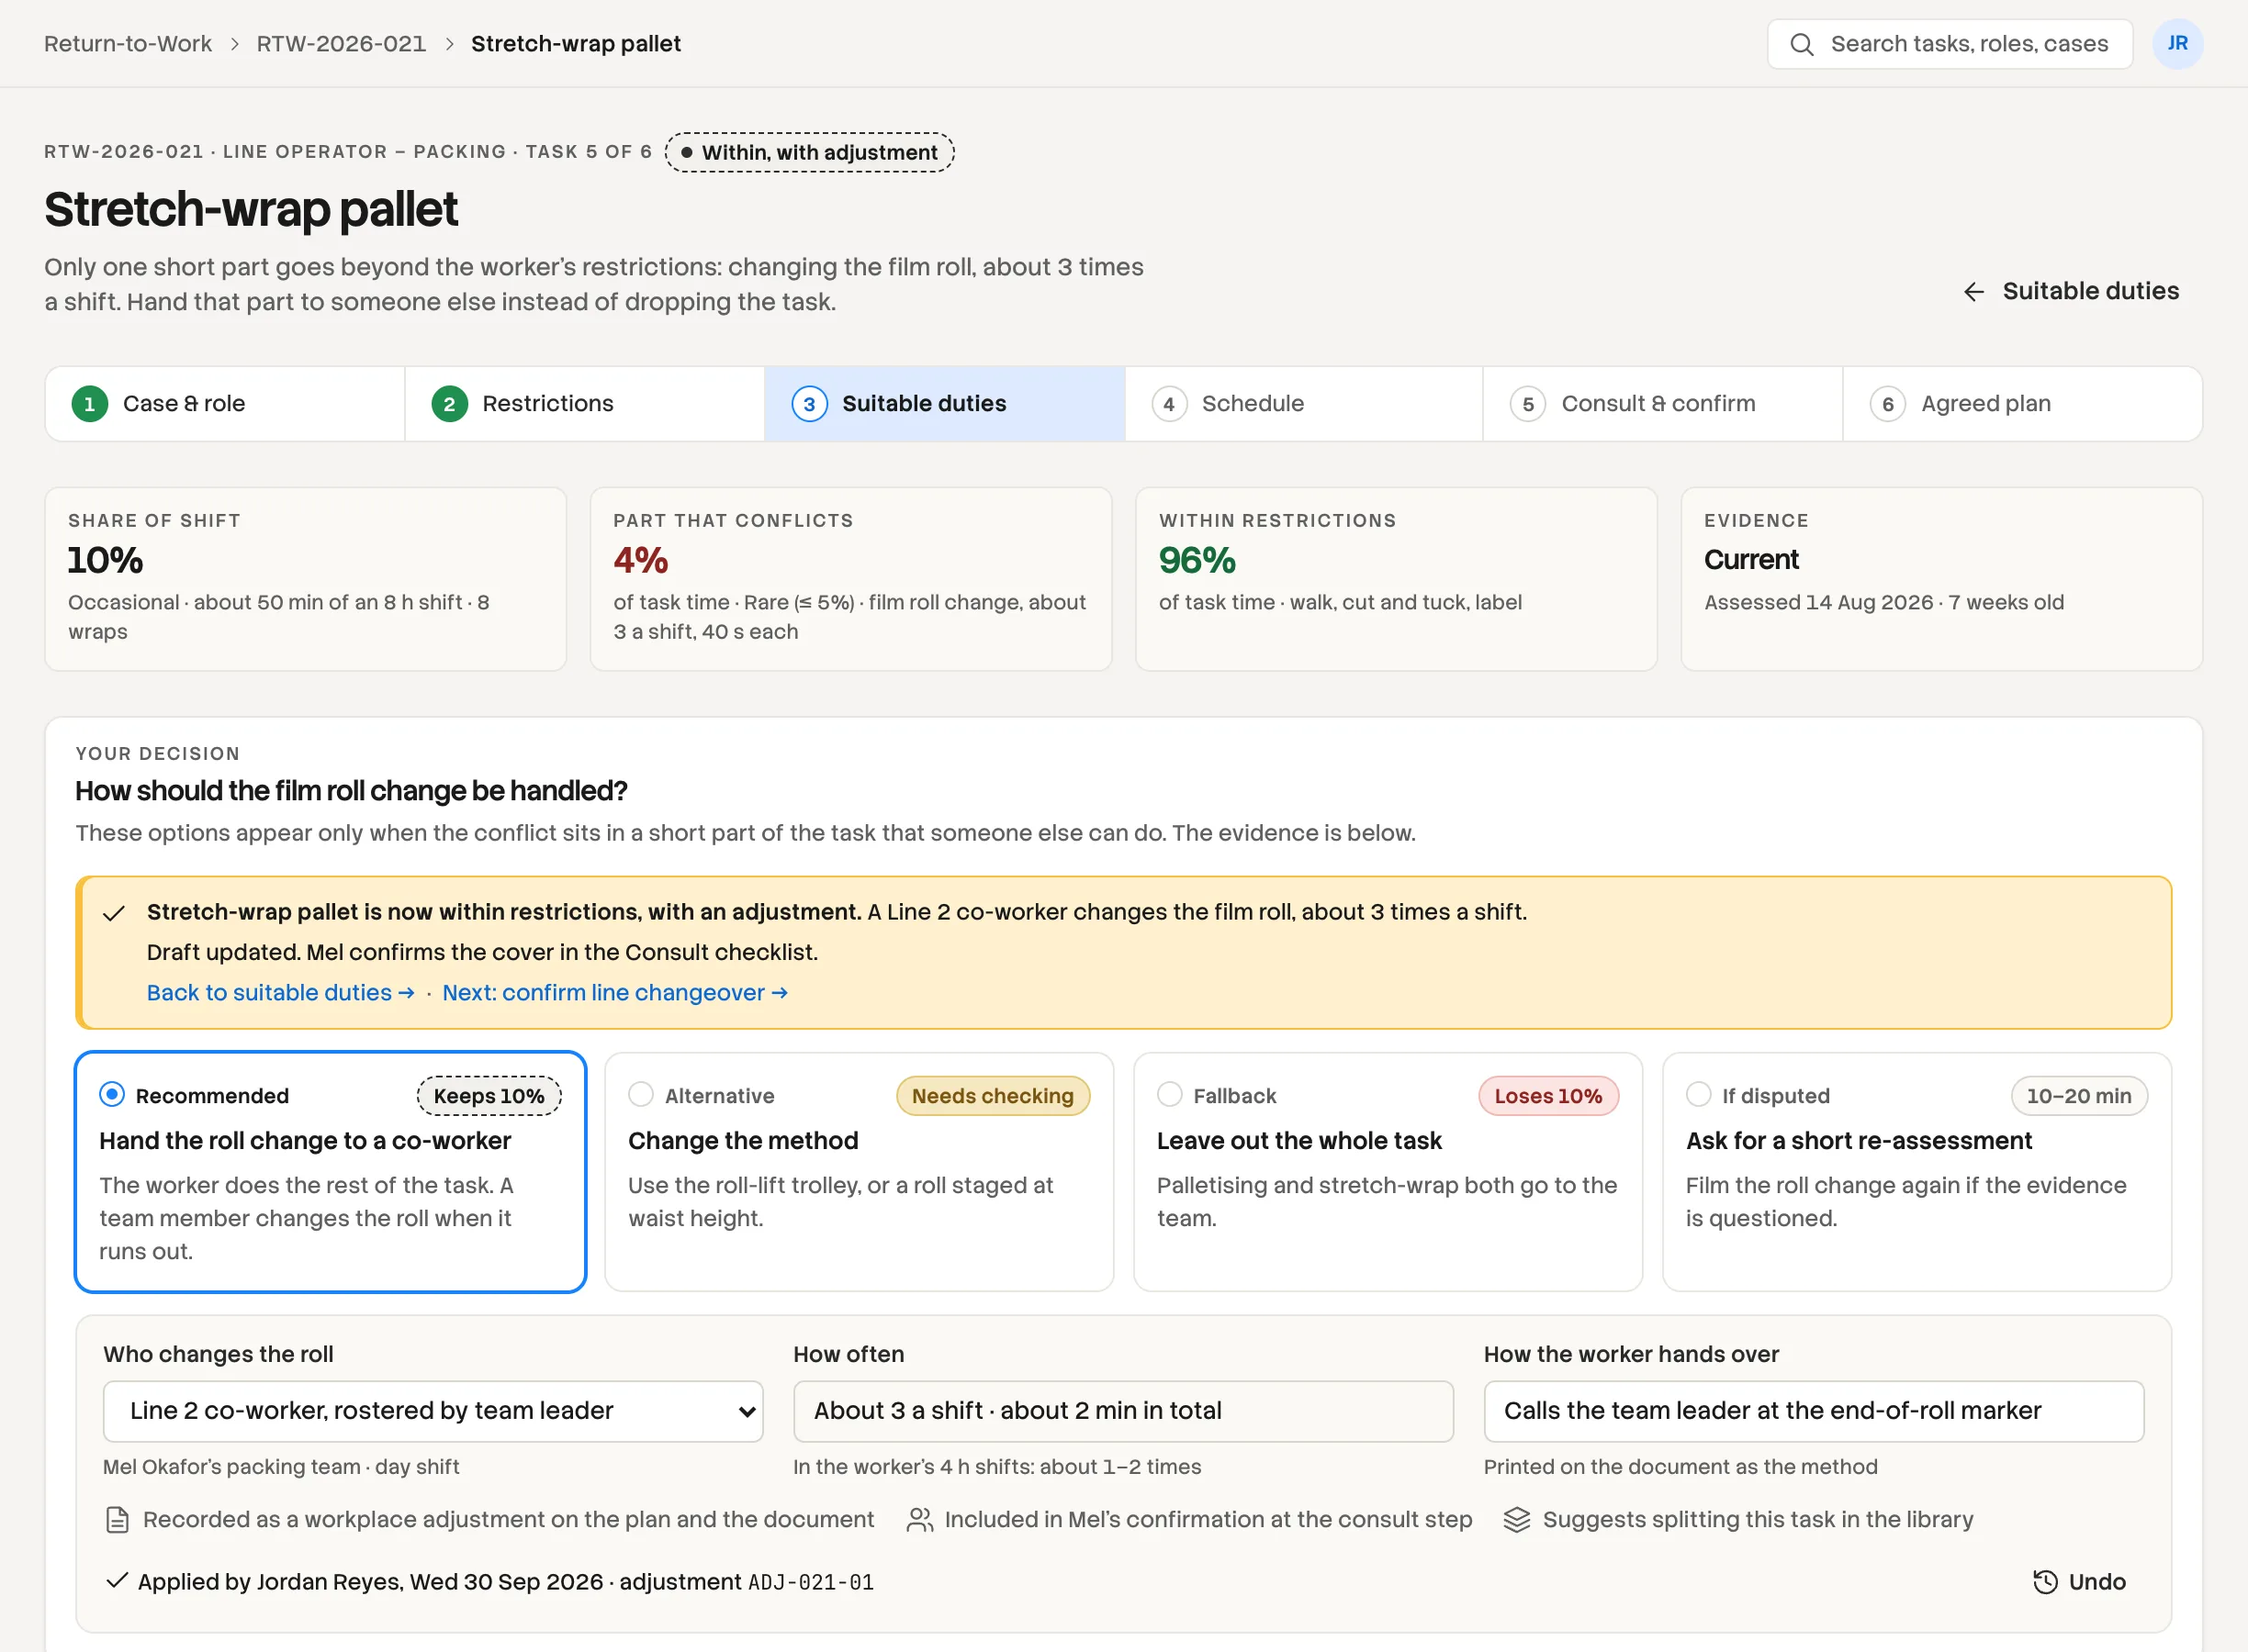The height and width of the screenshot is (1652, 2248).
Task: Click the RTW-2026-021 breadcrumb
Action: pos(342,44)
